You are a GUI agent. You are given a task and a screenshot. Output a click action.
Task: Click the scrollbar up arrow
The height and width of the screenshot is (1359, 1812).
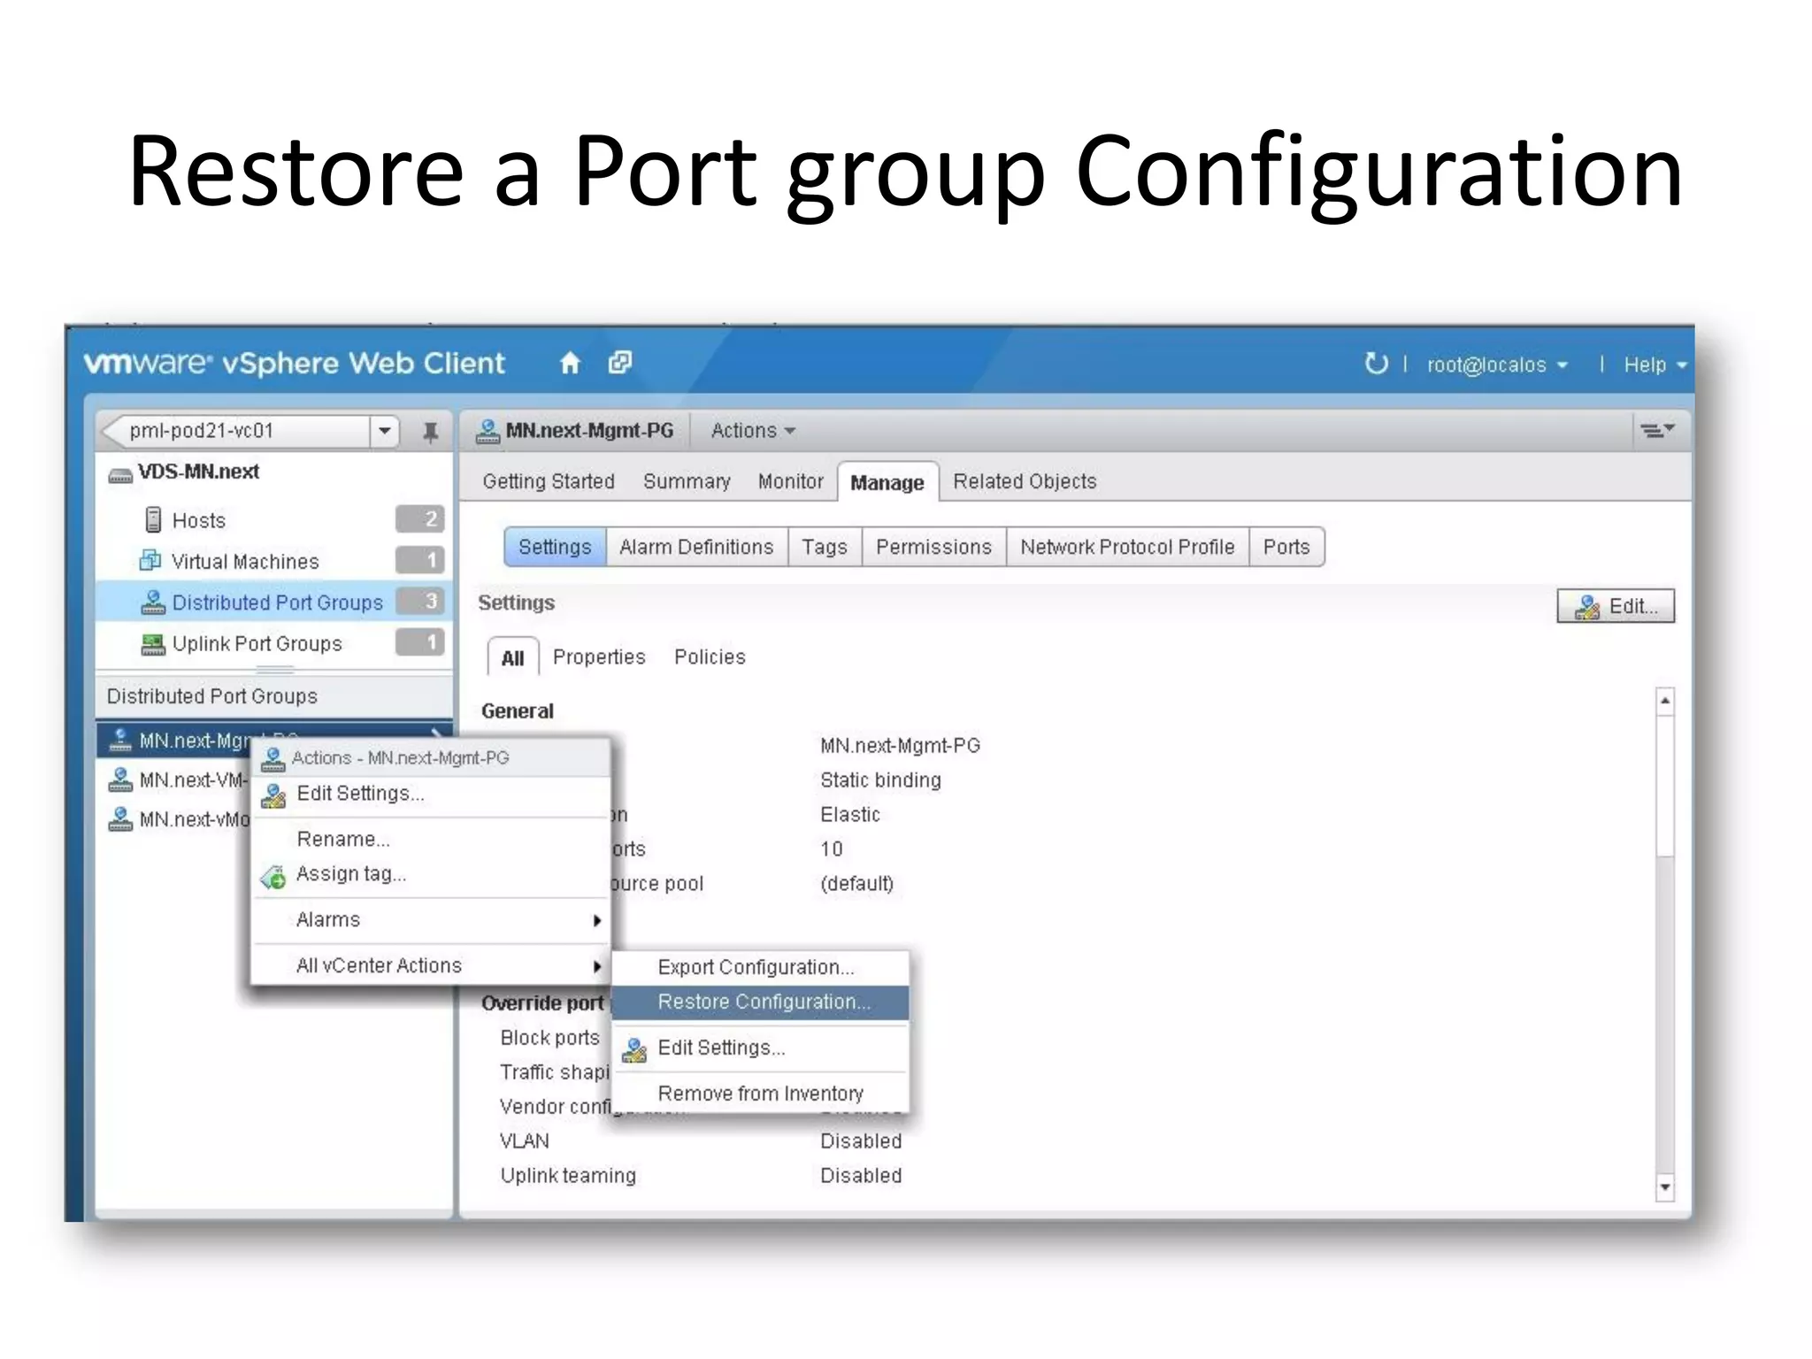1665,701
